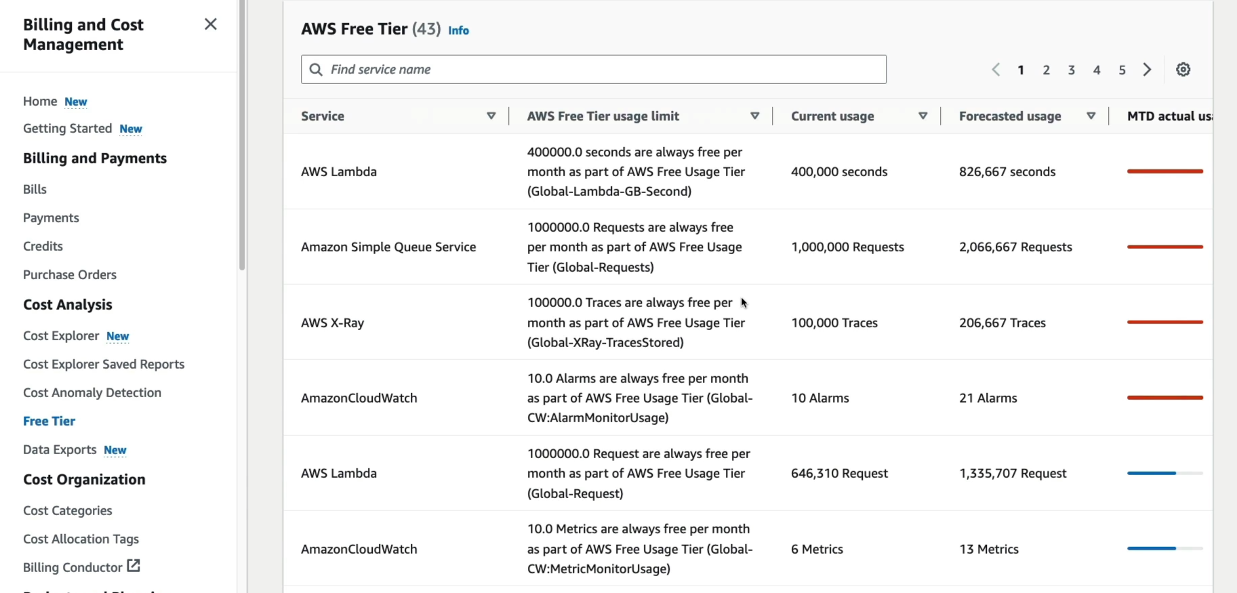Go to page 4 of results
Image resolution: width=1237 pixels, height=593 pixels.
tap(1097, 70)
